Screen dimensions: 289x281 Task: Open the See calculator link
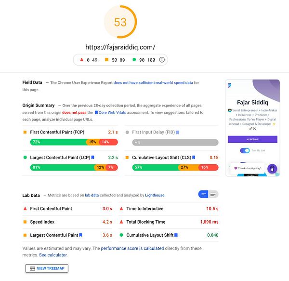click(x=53, y=255)
